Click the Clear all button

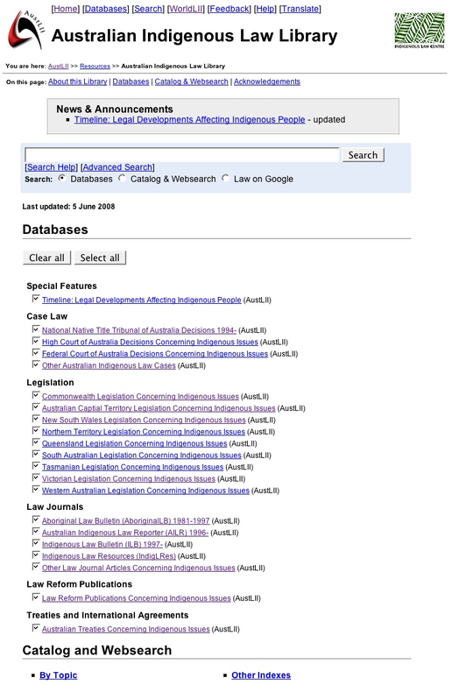46,258
